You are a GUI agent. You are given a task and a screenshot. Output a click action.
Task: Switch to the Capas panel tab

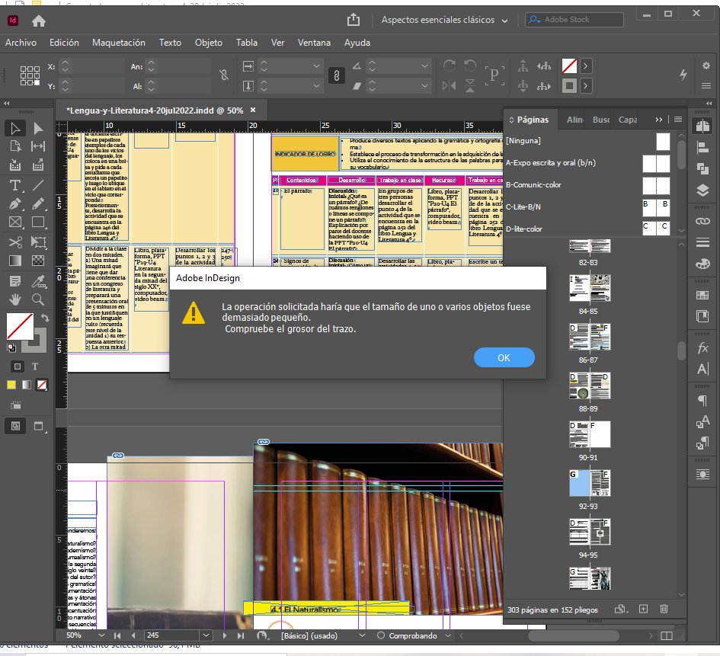tap(626, 120)
